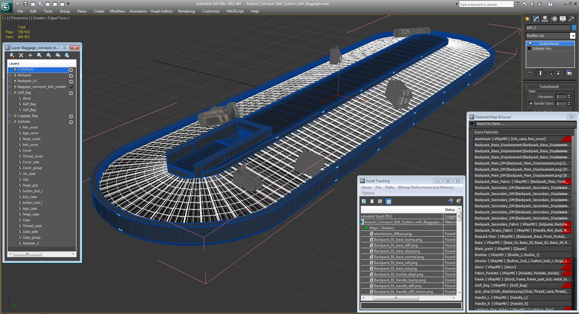Open the Motion command panel tab
579x314 pixels.
click(554, 19)
